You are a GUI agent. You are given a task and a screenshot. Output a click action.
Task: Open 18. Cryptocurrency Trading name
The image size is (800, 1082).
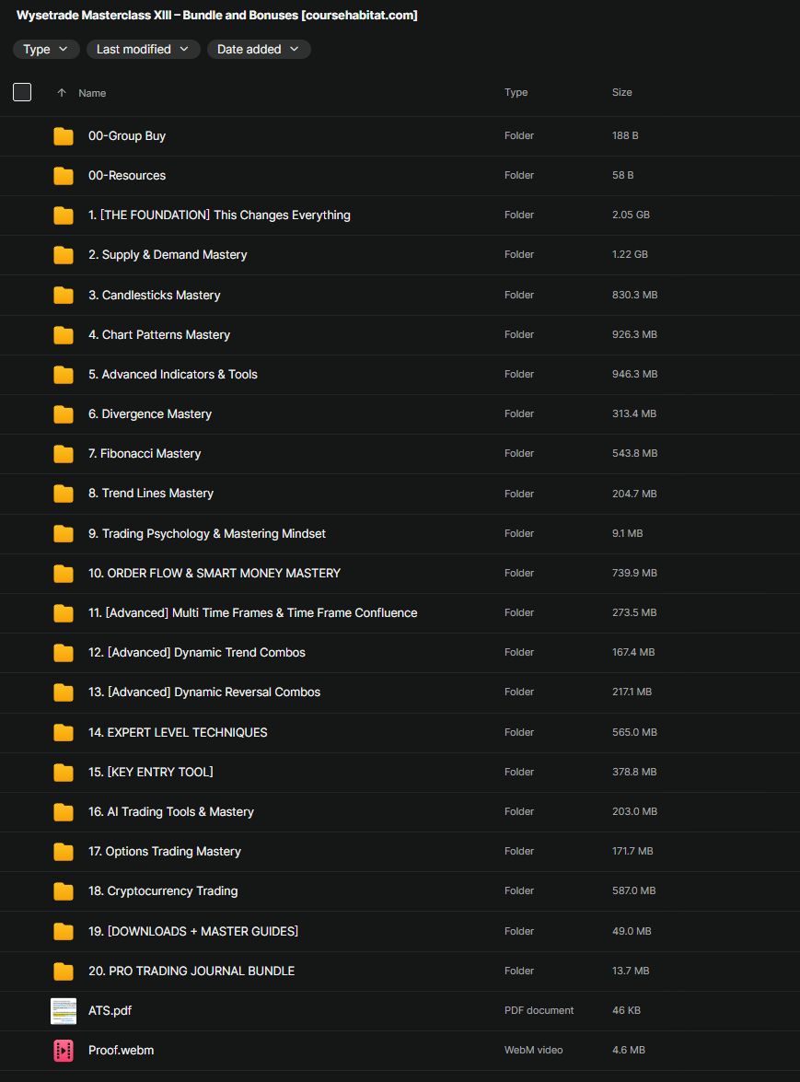tap(163, 891)
